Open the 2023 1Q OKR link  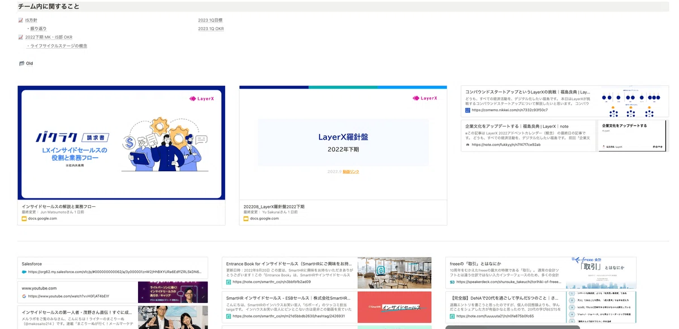click(210, 28)
